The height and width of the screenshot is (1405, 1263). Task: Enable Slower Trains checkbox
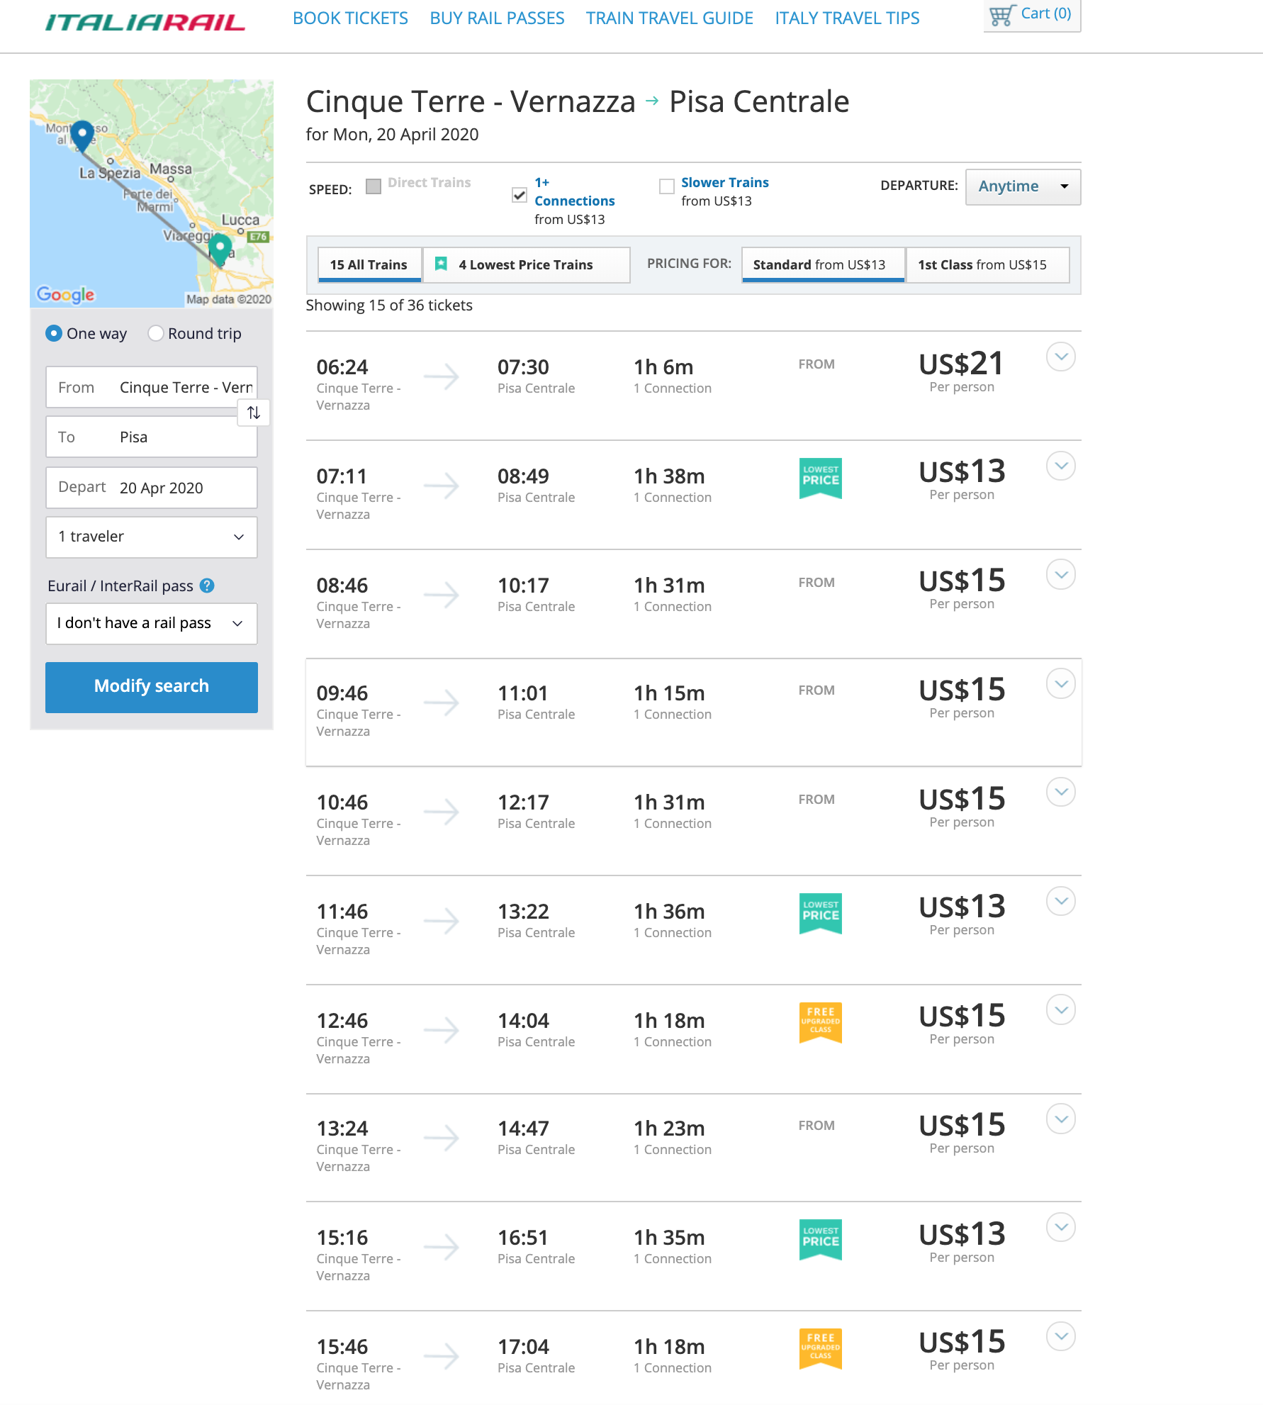click(666, 186)
